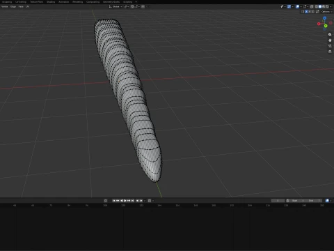
Task: Open the UV menu
Action: [27, 6]
